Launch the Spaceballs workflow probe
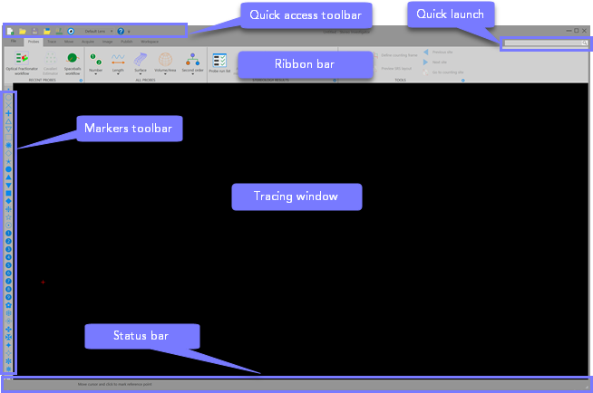Screen dimensions: 593x393 (x=73, y=63)
